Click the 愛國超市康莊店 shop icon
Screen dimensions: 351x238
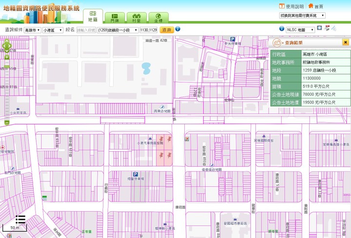point(235,219)
